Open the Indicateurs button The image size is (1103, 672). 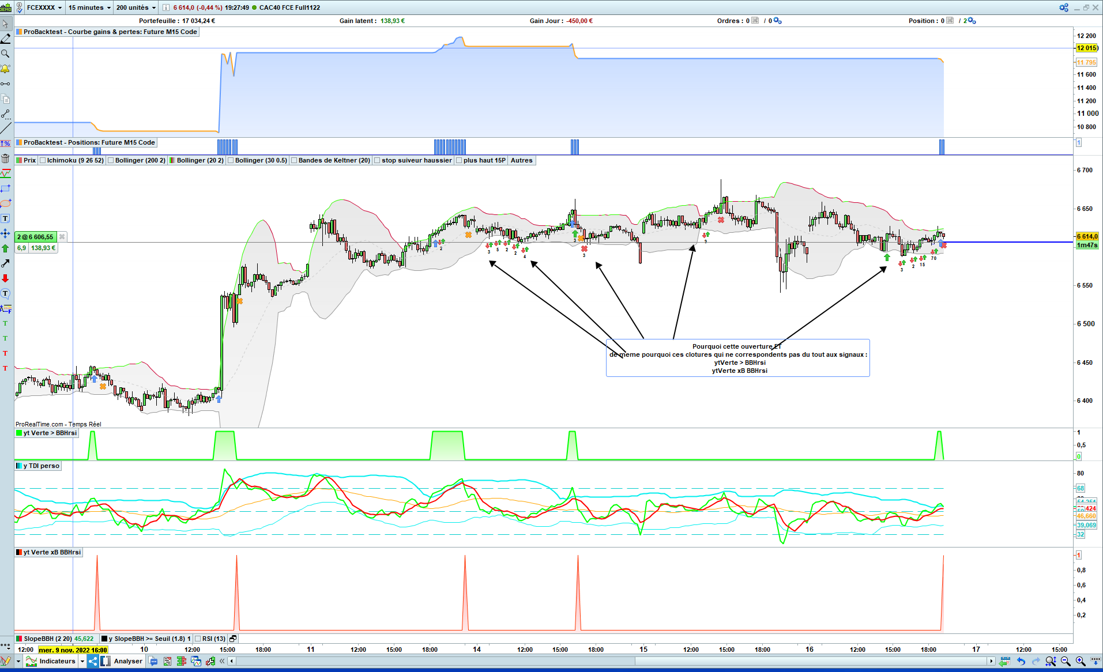point(51,661)
